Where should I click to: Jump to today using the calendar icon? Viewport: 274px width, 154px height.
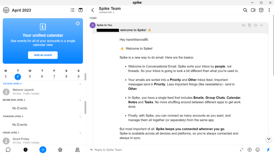pos(81,10)
